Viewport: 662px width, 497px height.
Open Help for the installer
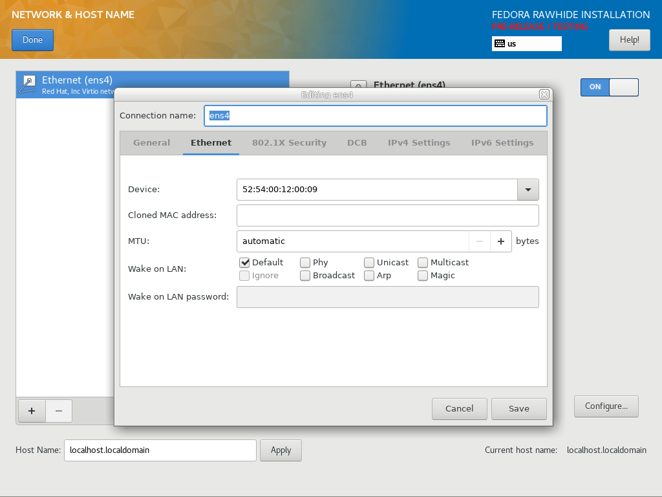click(630, 40)
